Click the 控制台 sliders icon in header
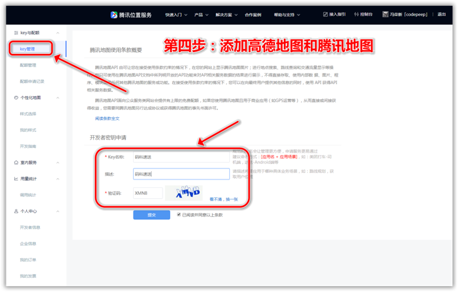 pyautogui.click(x=357, y=14)
